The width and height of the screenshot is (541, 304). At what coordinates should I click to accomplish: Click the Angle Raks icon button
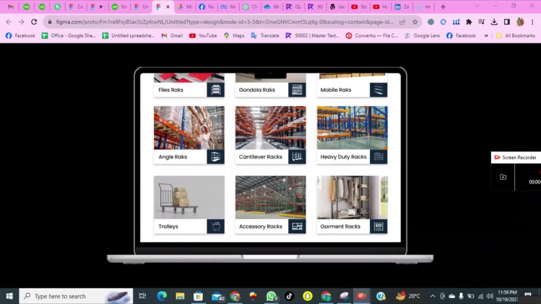(x=216, y=157)
